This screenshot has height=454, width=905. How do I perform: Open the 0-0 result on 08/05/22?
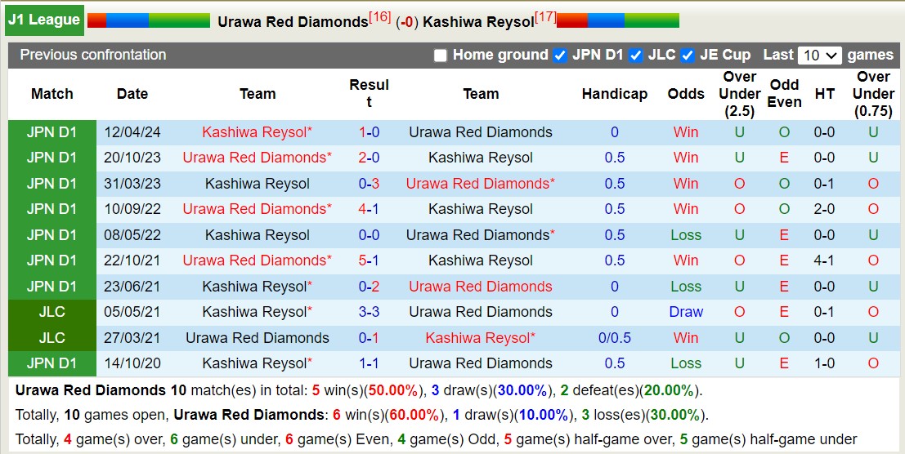point(369,235)
